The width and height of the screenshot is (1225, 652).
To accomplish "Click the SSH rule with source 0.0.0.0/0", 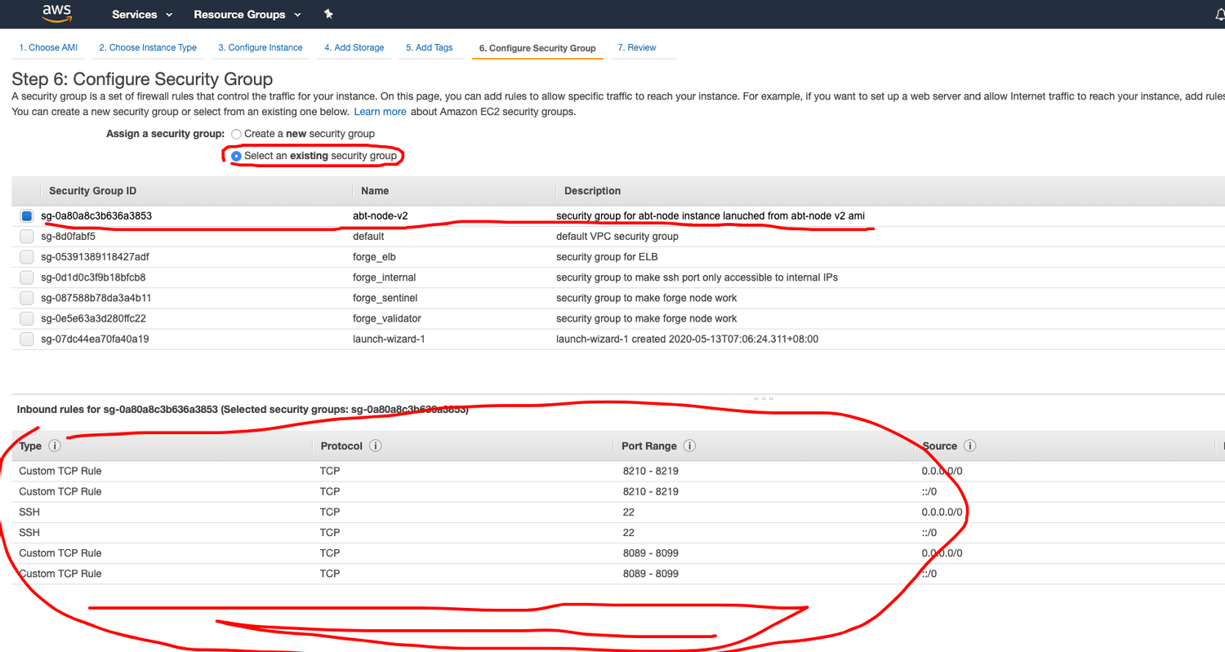I will pos(612,512).
